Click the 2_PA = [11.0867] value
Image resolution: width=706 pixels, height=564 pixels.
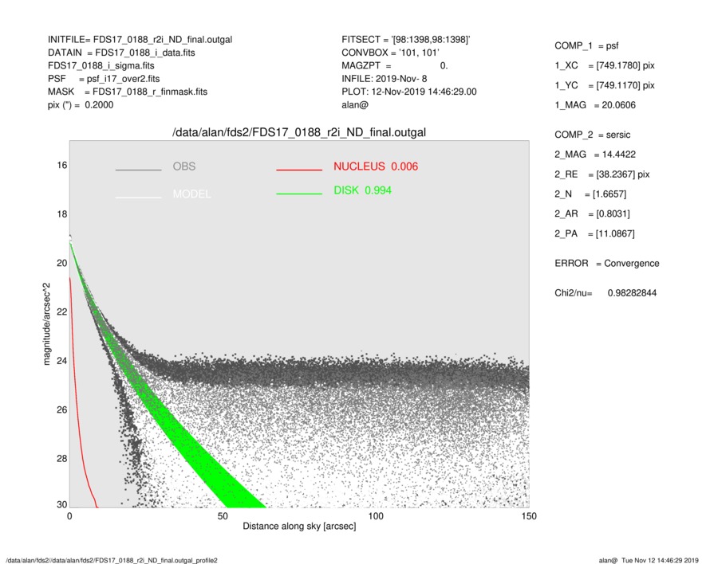[595, 234]
